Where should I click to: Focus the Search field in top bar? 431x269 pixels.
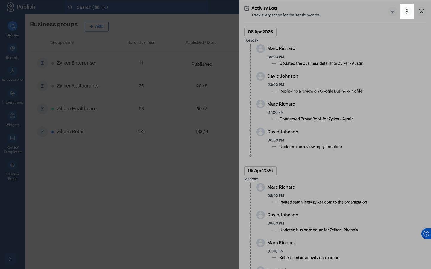coord(136,7)
